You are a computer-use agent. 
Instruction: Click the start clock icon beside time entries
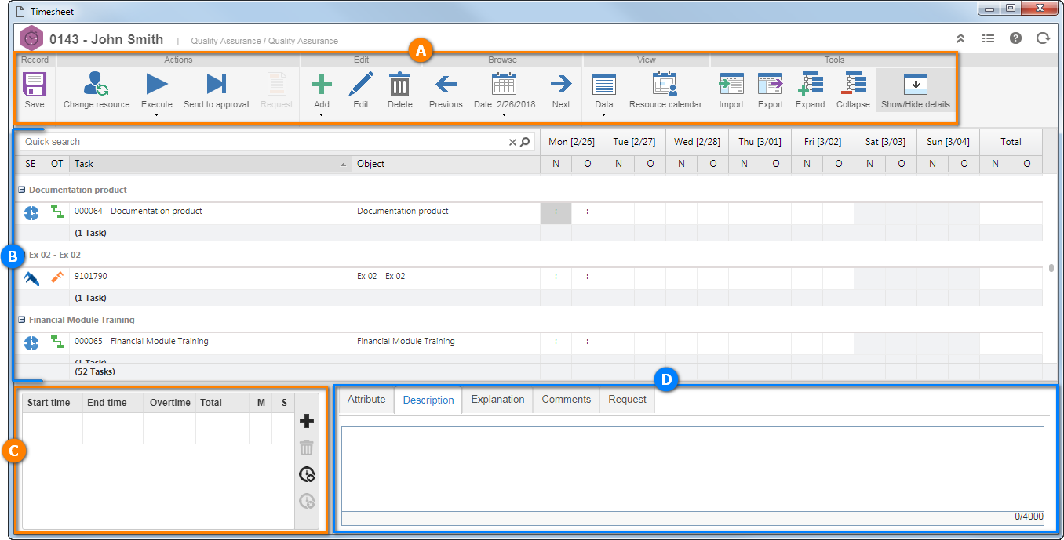[307, 474]
